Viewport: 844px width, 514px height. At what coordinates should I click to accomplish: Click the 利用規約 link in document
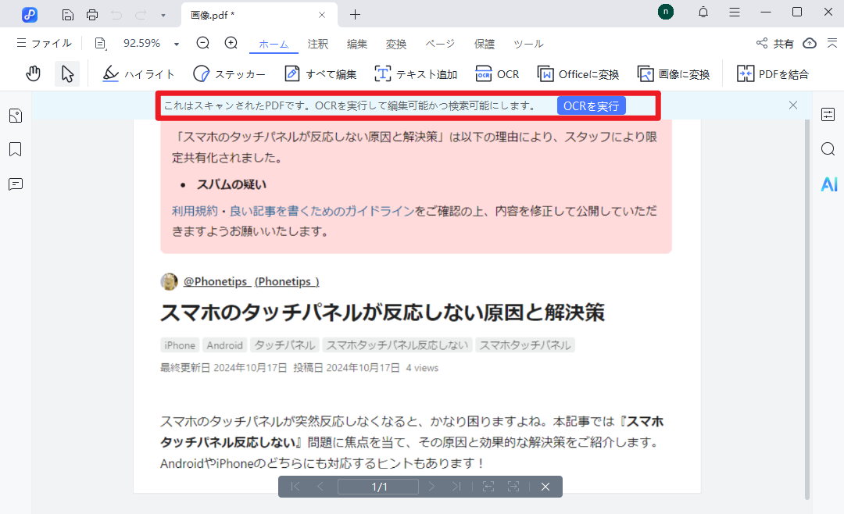pyautogui.click(x=195, y=211)
